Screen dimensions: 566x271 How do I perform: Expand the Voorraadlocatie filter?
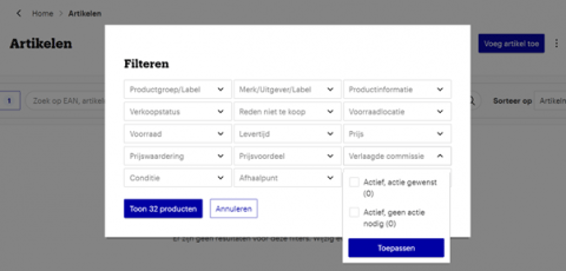click(x=397, y=112)
